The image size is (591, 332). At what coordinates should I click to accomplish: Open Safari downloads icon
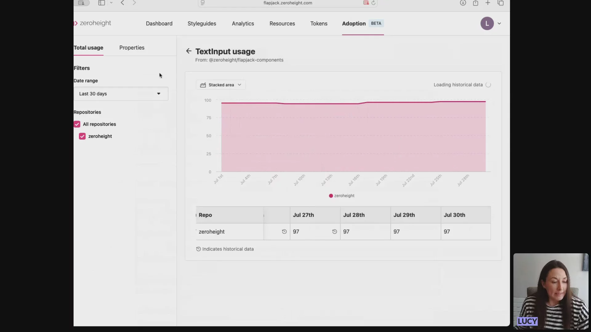click(463, 3)
